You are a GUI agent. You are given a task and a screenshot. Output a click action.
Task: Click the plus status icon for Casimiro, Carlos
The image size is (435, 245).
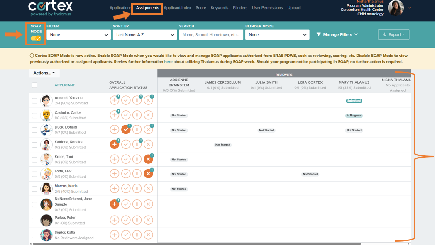(x=114, y=115)
